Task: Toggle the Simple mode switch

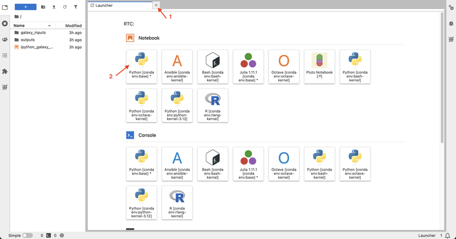Action: click(x=27, y=235)
